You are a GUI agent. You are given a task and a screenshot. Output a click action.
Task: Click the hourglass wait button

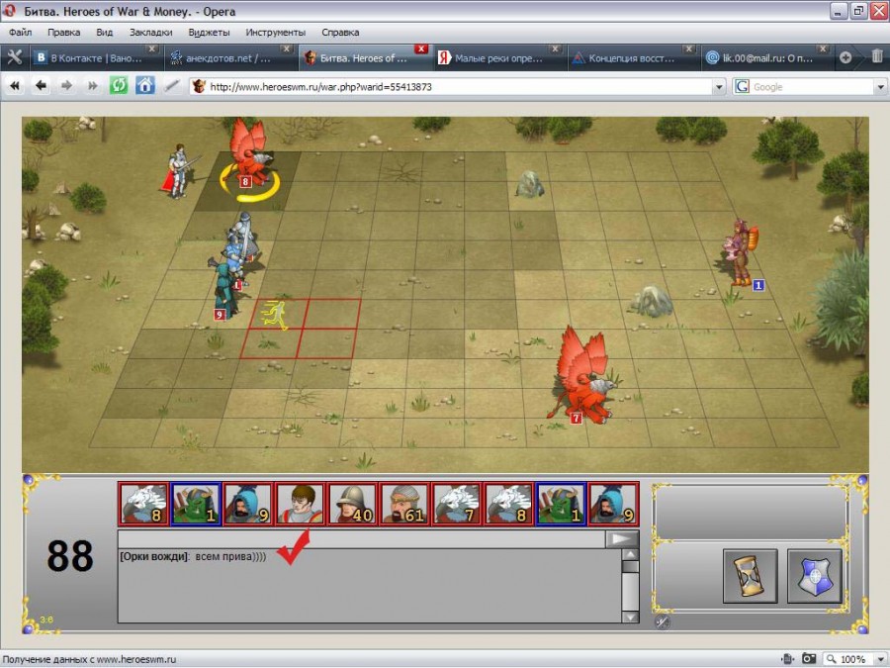click(750, 575)
